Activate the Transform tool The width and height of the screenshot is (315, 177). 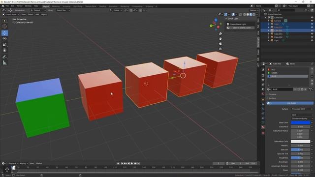pyautogui.click(x=4, y=50)
